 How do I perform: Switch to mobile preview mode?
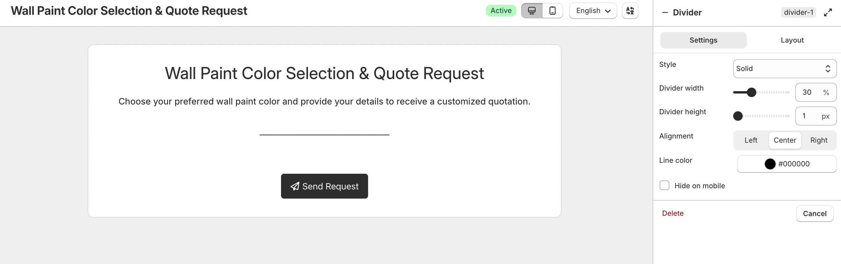[552, 11]
